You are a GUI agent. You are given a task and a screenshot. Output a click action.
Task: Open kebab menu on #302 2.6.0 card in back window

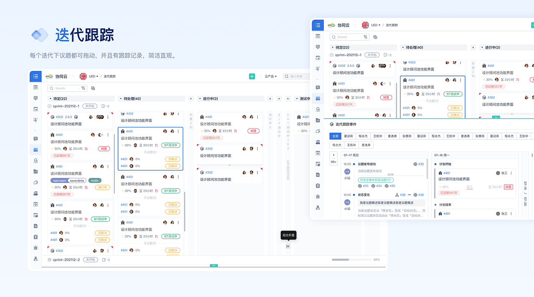point(108,117)
